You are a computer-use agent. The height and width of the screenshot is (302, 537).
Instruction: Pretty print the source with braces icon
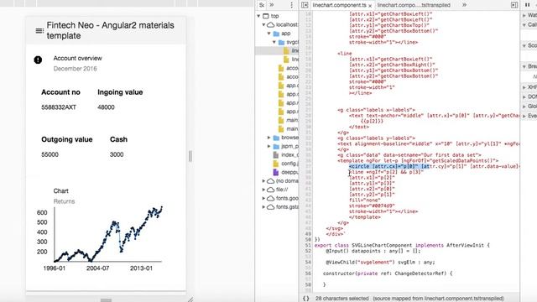305,299
